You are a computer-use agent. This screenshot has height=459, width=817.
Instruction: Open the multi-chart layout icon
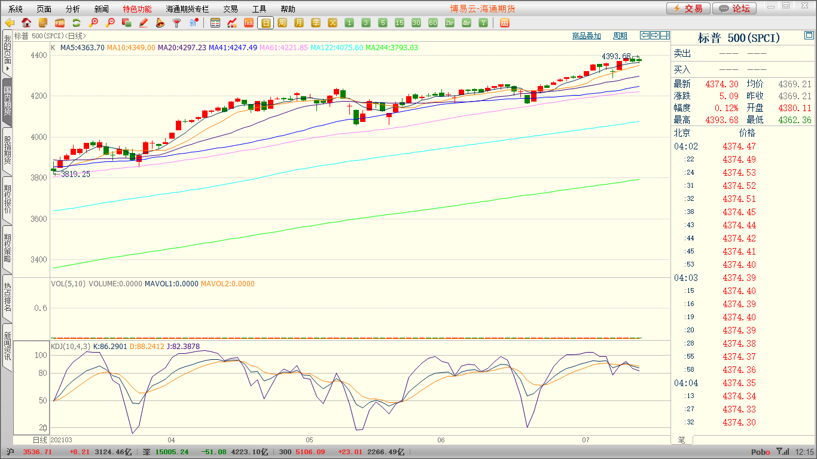coord(504,23)
